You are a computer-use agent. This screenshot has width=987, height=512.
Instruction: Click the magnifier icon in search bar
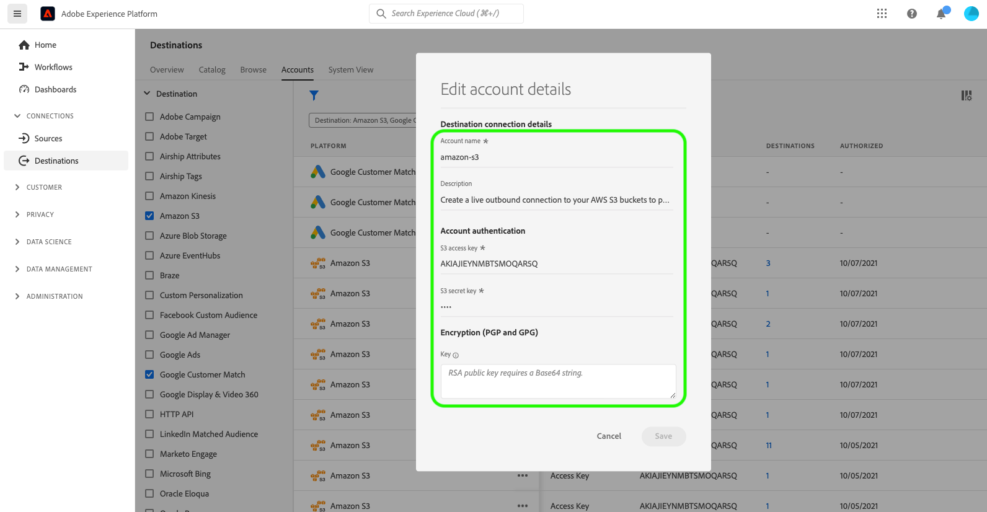381,14
